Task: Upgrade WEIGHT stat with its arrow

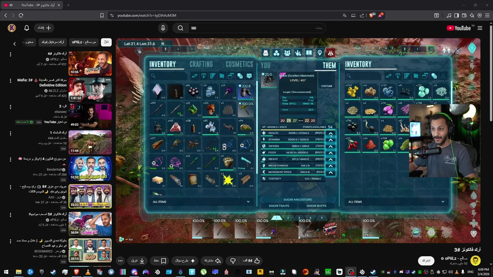Action: click(330, 159)
